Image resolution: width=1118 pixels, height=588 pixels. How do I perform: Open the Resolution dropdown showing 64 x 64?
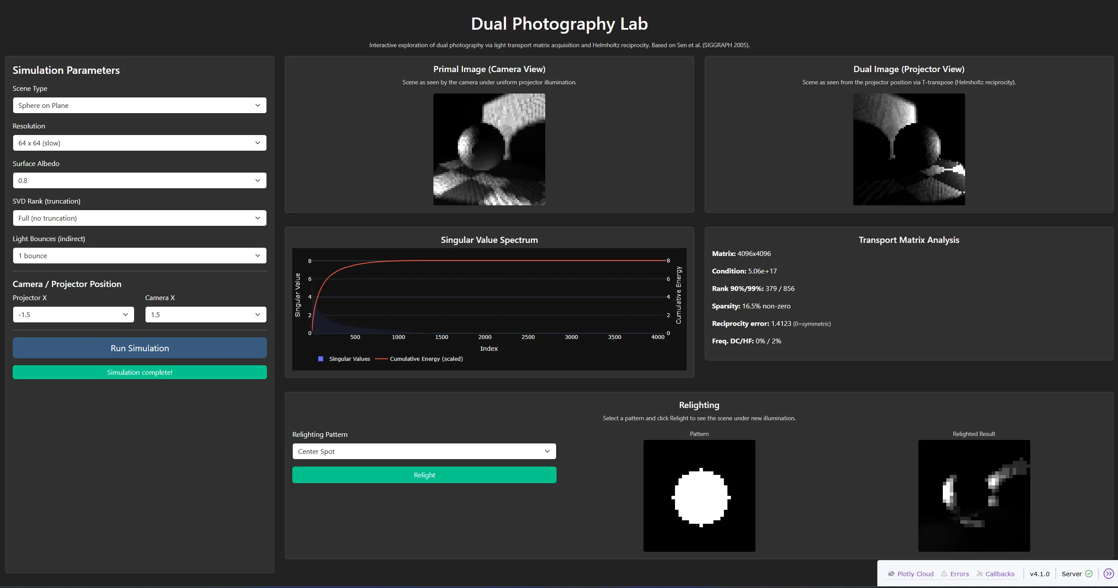click(139, 143)
